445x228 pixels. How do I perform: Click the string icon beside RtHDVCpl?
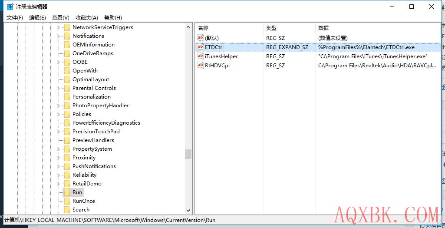[201, 65]
